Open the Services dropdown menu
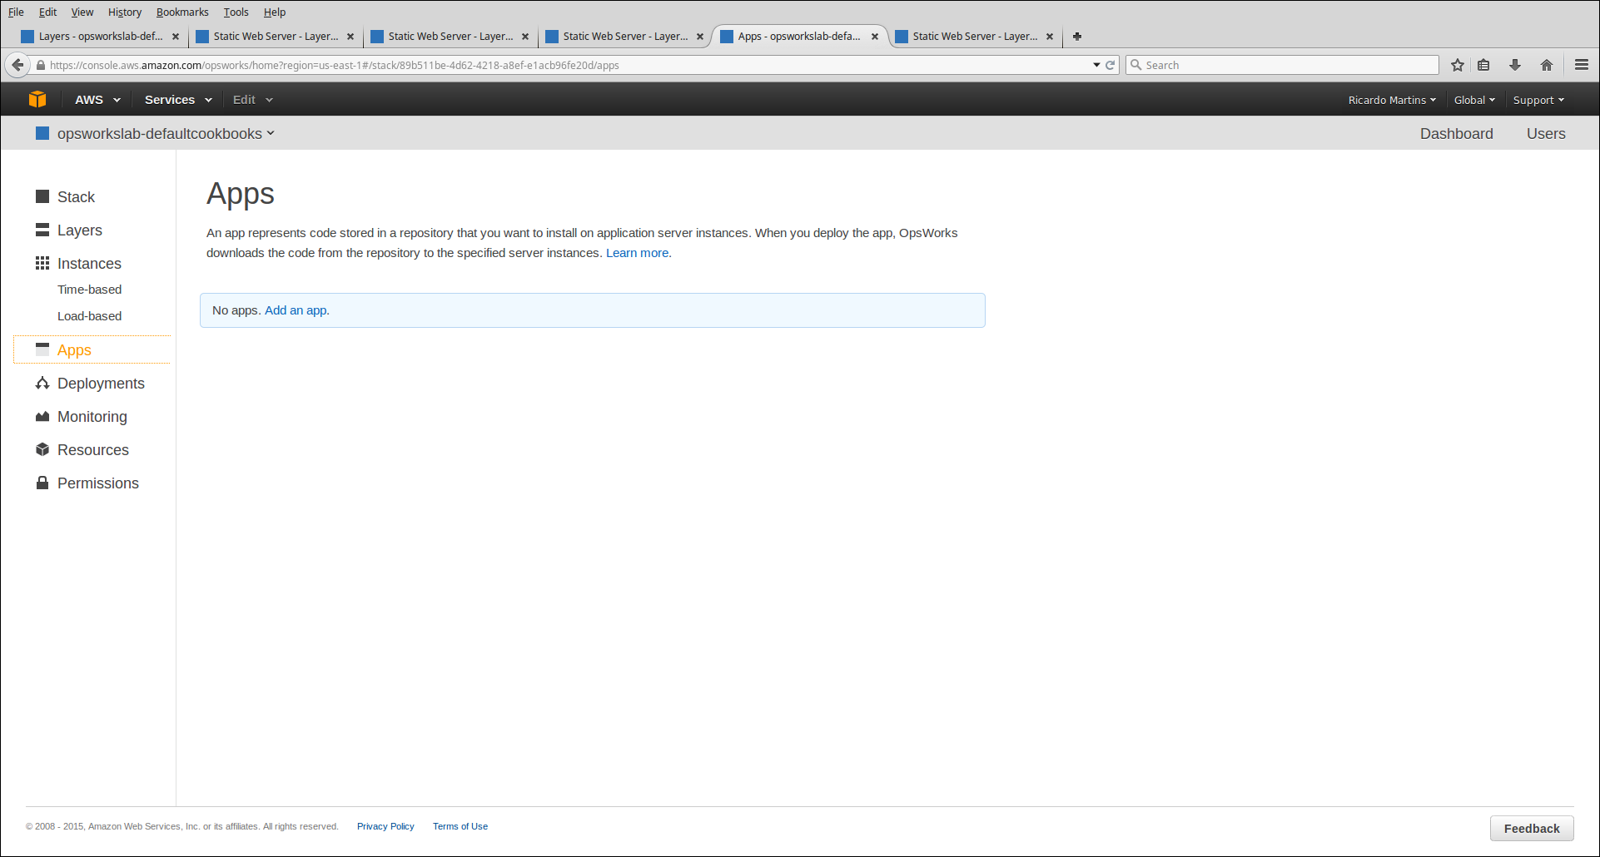 177,100
